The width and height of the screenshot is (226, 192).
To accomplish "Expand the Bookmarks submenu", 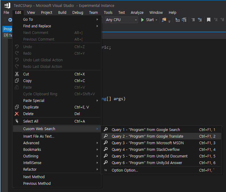I will tap(57, 149).
